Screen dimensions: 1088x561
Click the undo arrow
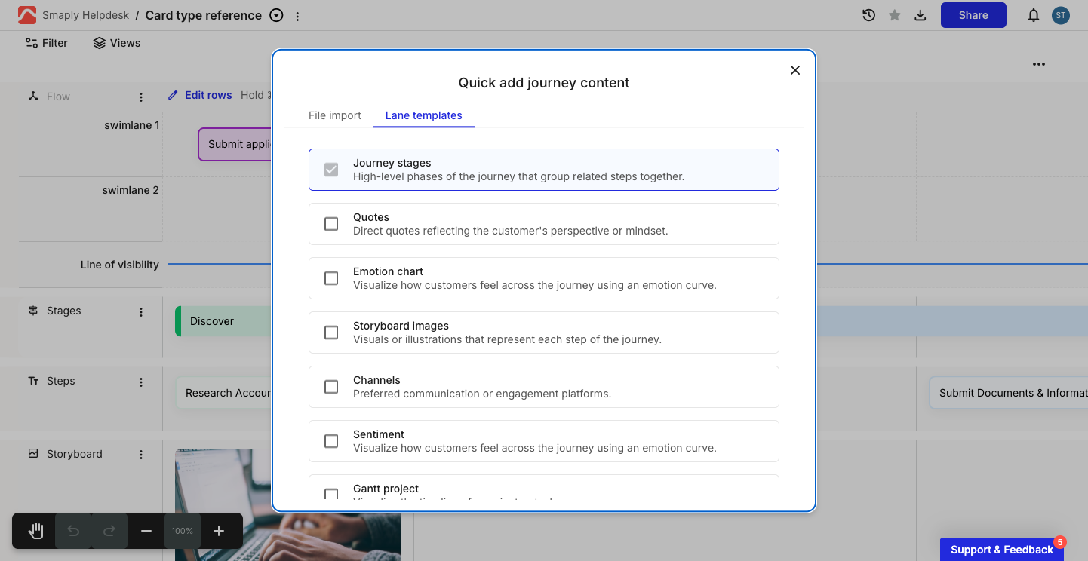click(x=73, y=531)
